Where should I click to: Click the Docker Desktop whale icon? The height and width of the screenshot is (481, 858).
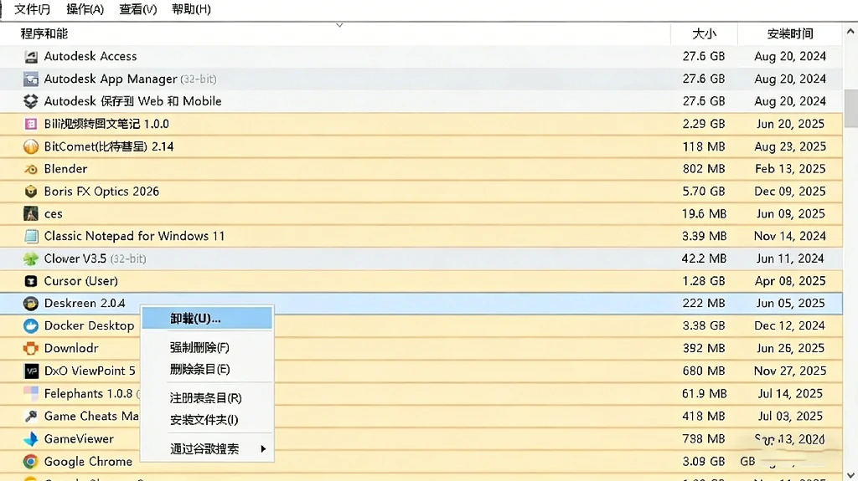pyautogui.click(x=31, y=325)
